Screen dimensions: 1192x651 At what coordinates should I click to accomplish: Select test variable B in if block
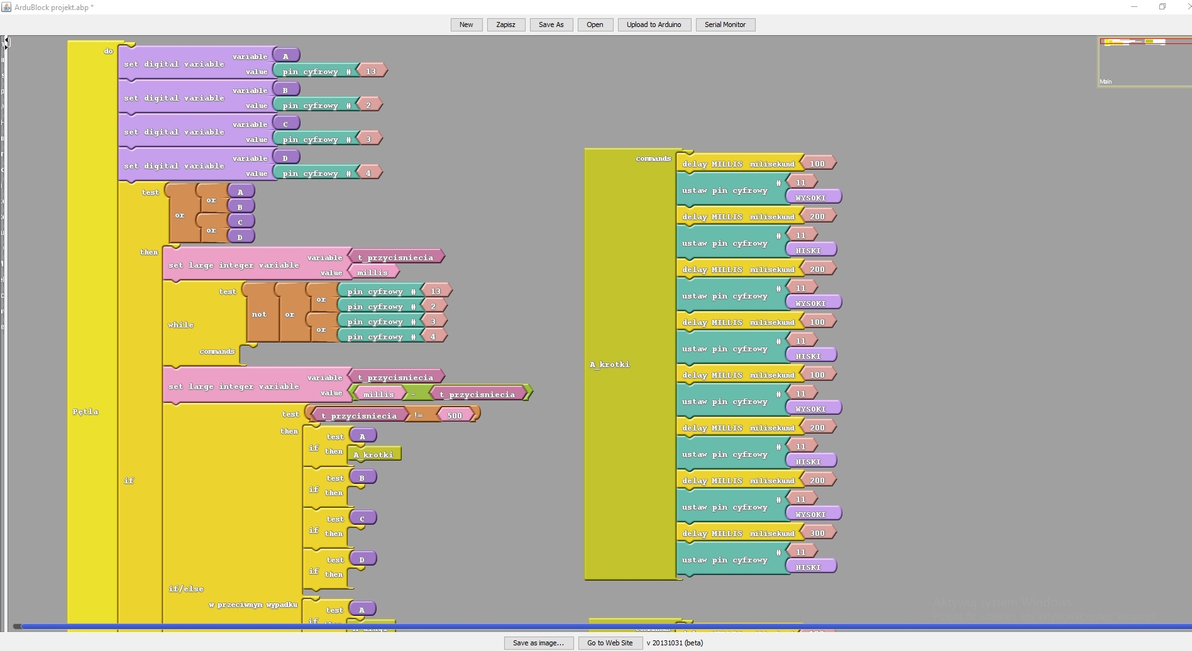coord(363,478)
